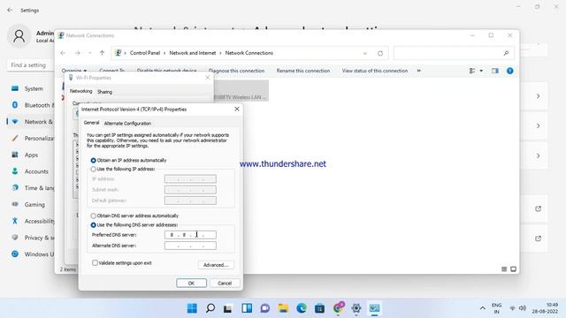The height and width of the screenshot is (318, 566).
Task: Launch Microsoft Edge from the taskbar
Action: (x=302, y=308)
